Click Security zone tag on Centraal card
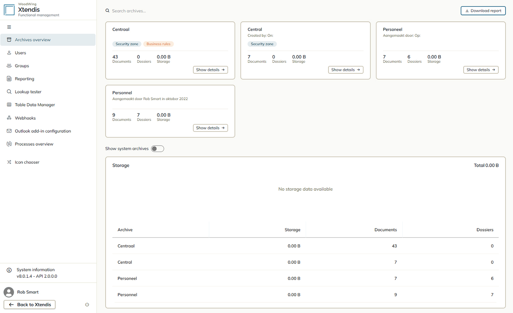513x313 pixels. (127, 44)
